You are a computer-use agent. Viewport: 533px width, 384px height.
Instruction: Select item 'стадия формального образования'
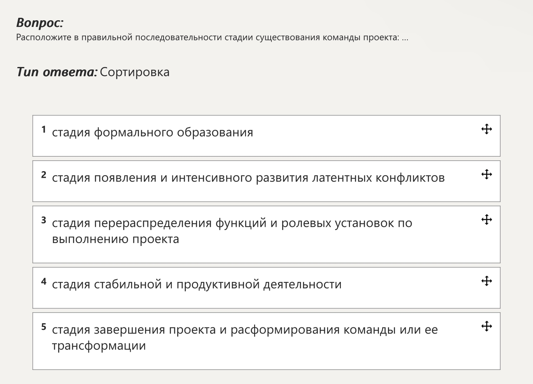click(266, 136)
